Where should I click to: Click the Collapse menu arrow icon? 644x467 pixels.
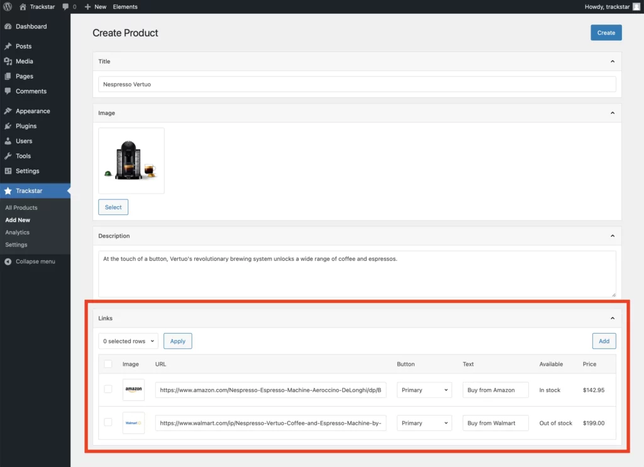click(x=8, y=261)
